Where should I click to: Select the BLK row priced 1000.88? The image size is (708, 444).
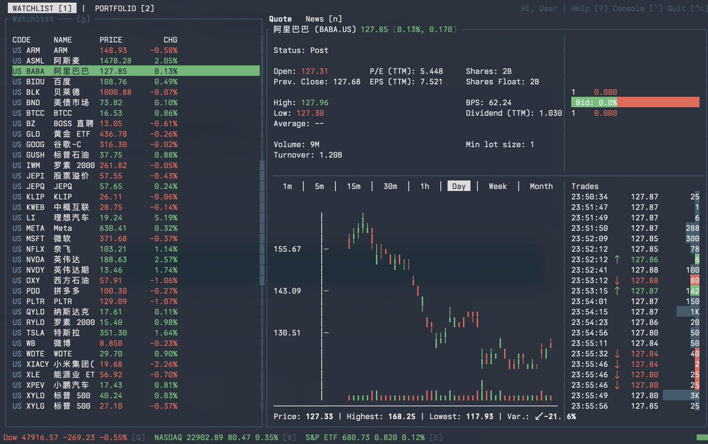tap(136, 93)
